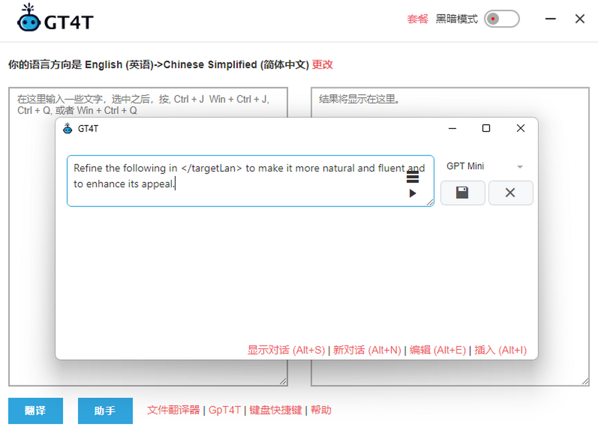Open the 套餐 plans link

[418, 19]
